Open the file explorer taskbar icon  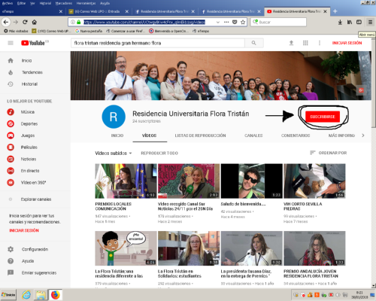[x=41, y=295]
